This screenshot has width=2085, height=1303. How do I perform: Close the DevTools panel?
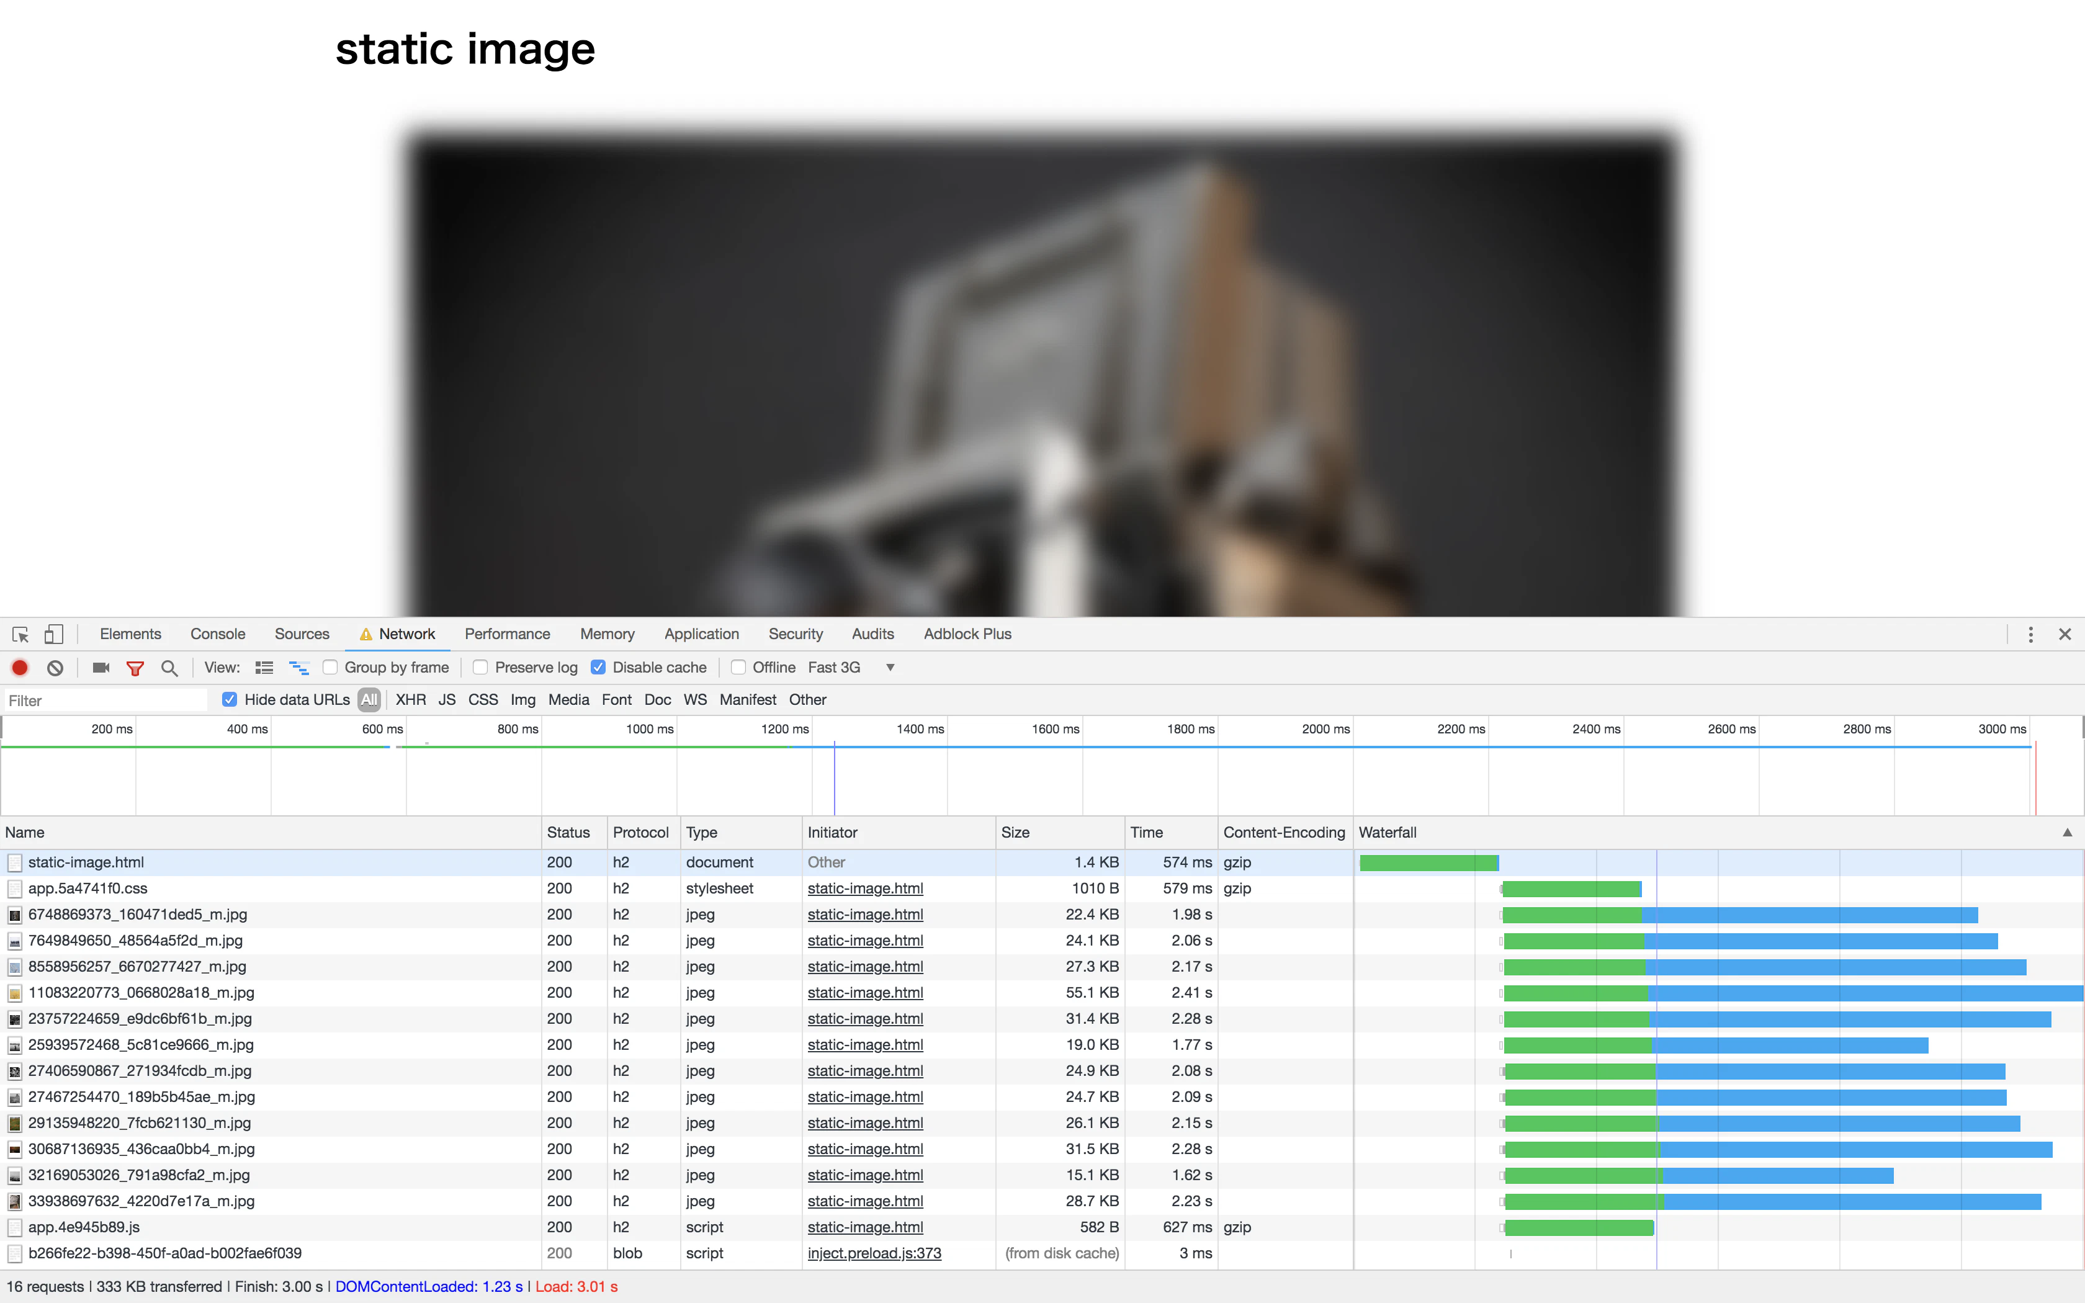(x=2065, y=634)
